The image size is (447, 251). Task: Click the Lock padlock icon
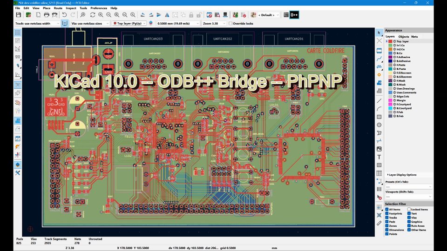pyautogui.click(x=191, y=15)
